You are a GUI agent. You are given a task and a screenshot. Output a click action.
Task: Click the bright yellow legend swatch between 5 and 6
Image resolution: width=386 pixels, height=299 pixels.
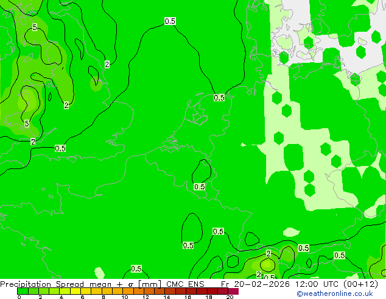click(75, 291)
